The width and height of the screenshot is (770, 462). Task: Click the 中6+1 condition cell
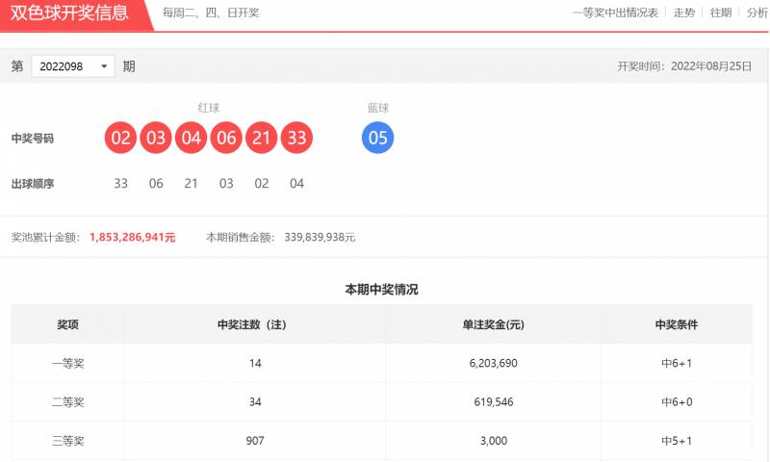677,363
